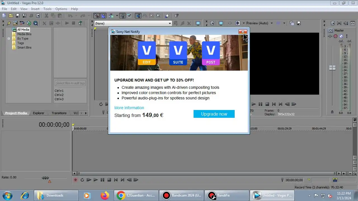This screenshot has width=358, height=201.
Task: Toggle Loop Playback in timeline transport
Action: click(x=82, y=180)
